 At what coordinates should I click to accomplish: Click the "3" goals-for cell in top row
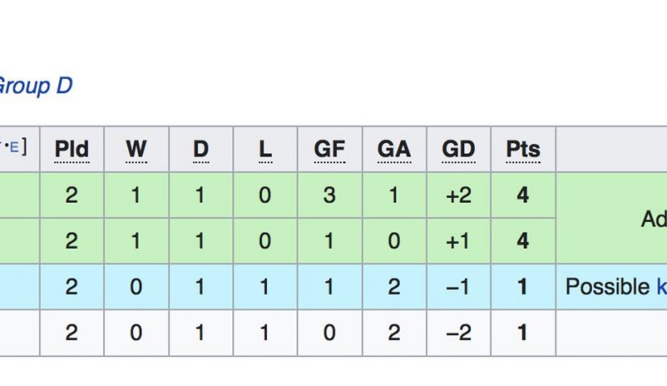click(x=329, y=195)
